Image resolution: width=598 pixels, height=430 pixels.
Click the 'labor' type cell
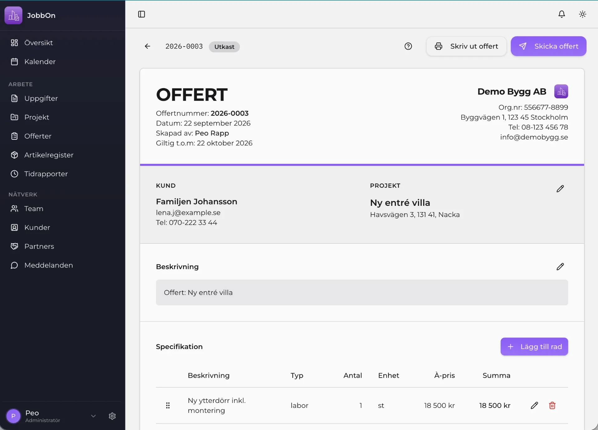point(299,405)
